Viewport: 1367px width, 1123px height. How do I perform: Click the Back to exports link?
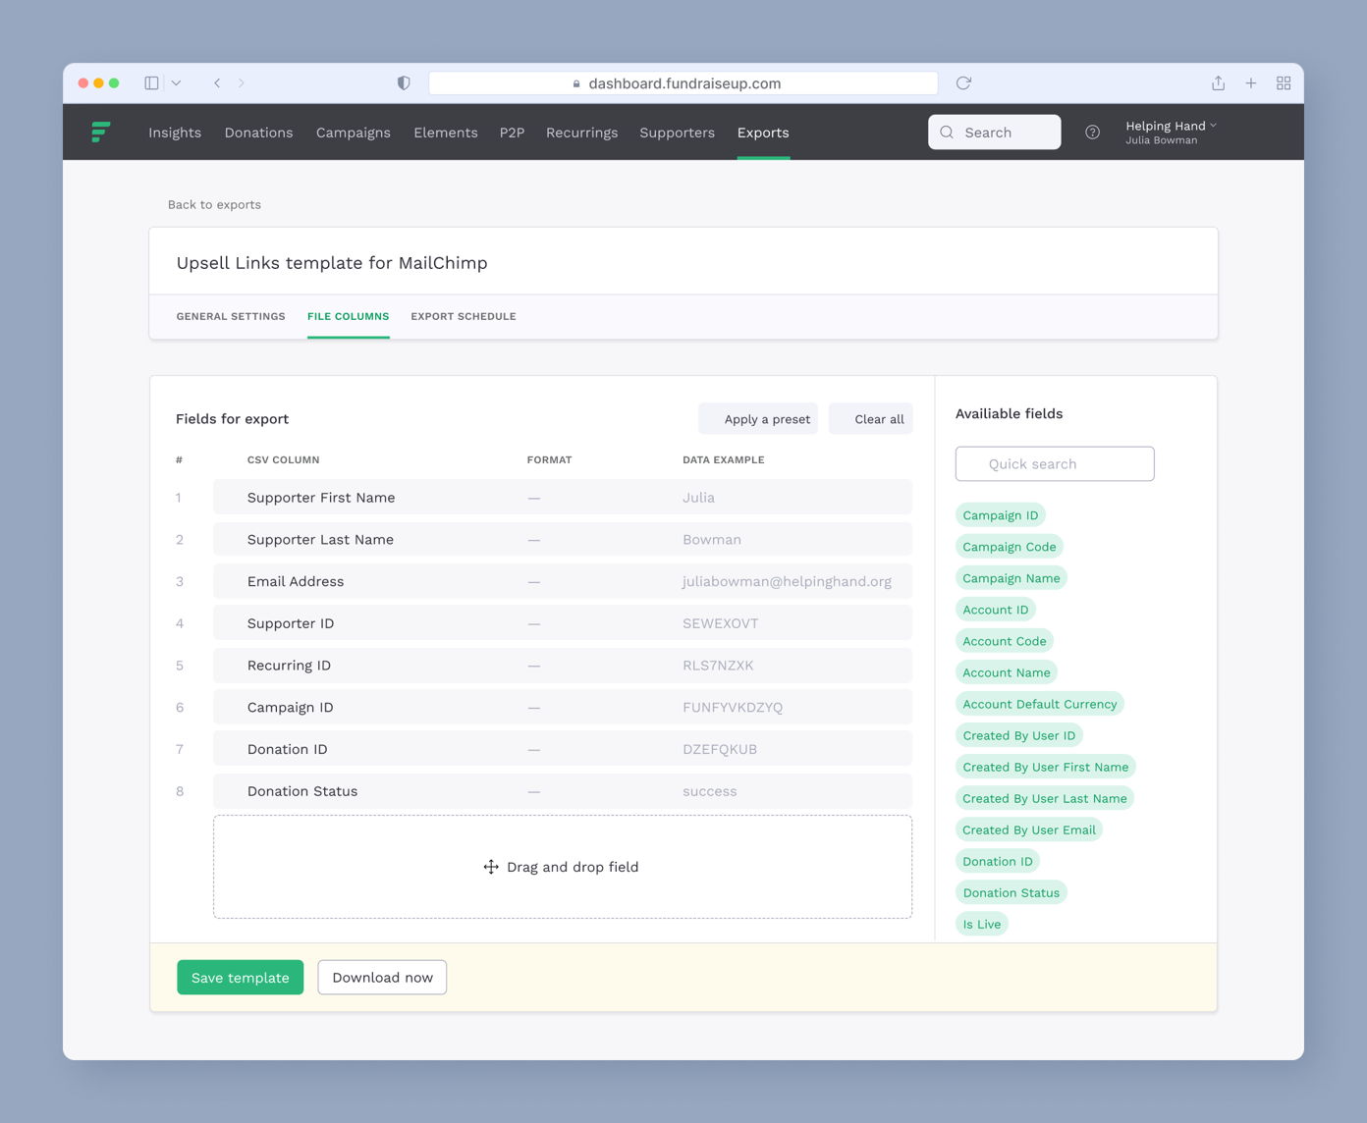tap(214, 204)
